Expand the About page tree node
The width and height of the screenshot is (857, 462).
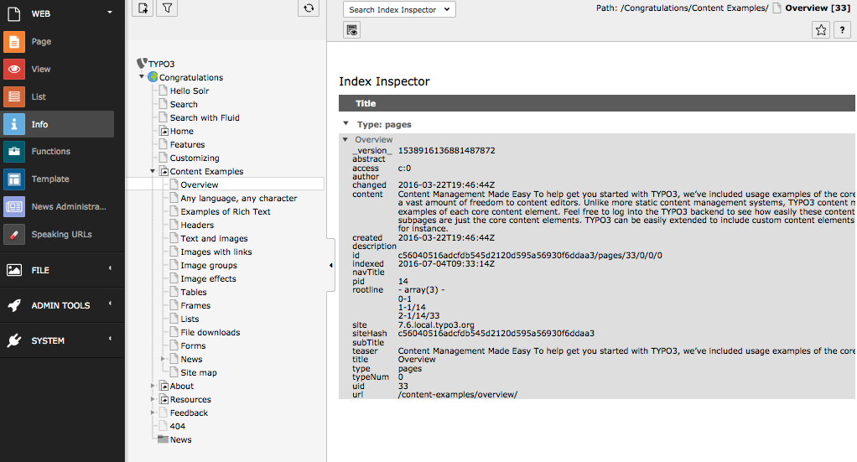[x=153, y=386]
